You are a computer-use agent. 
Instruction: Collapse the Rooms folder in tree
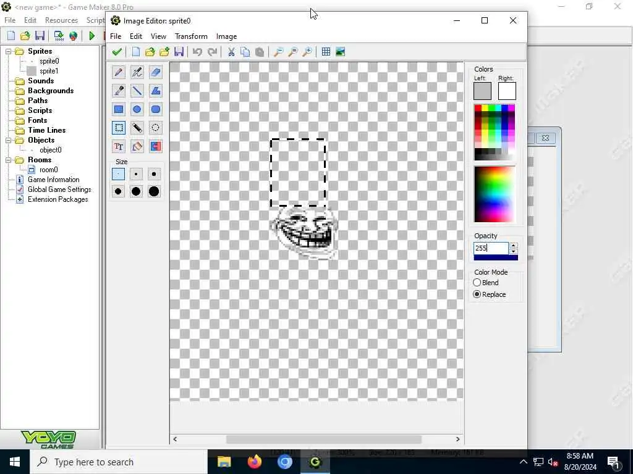8,160
